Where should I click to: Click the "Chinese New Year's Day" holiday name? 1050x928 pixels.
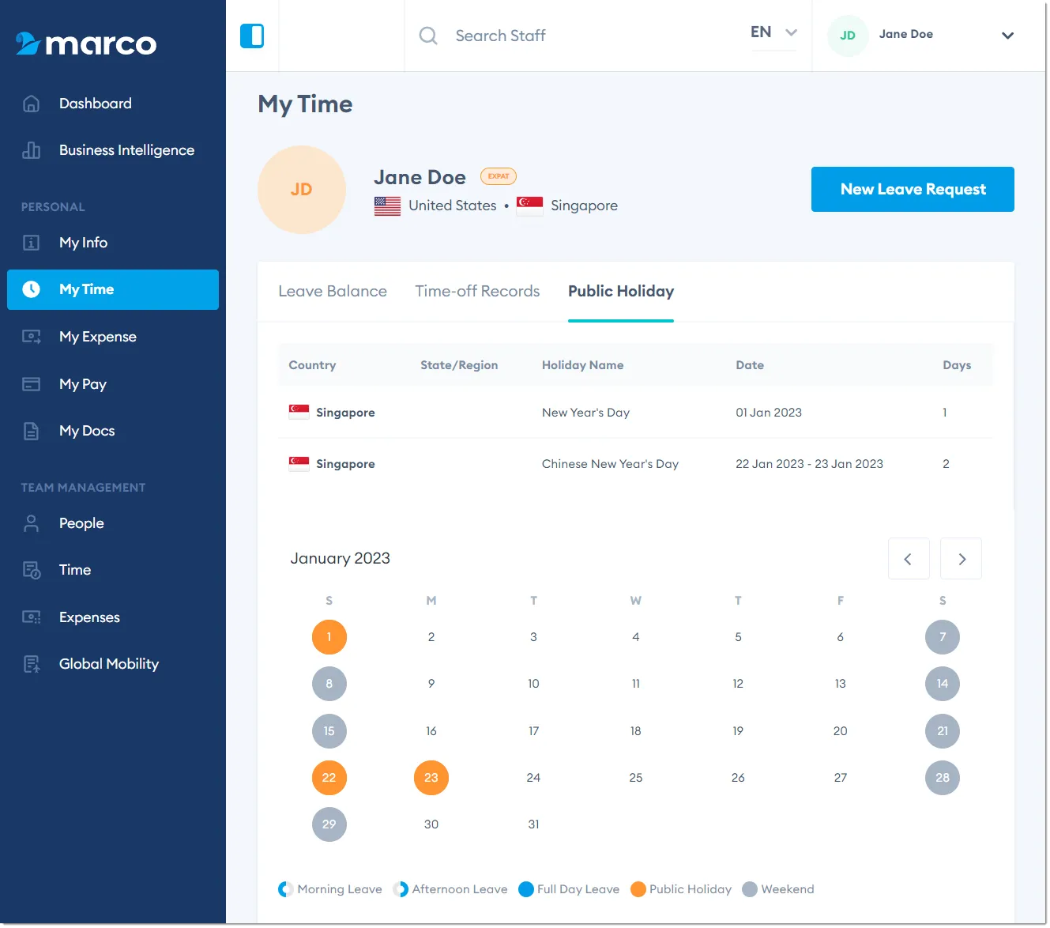pos(610,464)
